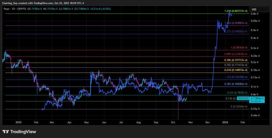Screen dimensions: 272x138
Task: Select the PEPEUSD price label tag
Action: (243, 98)
